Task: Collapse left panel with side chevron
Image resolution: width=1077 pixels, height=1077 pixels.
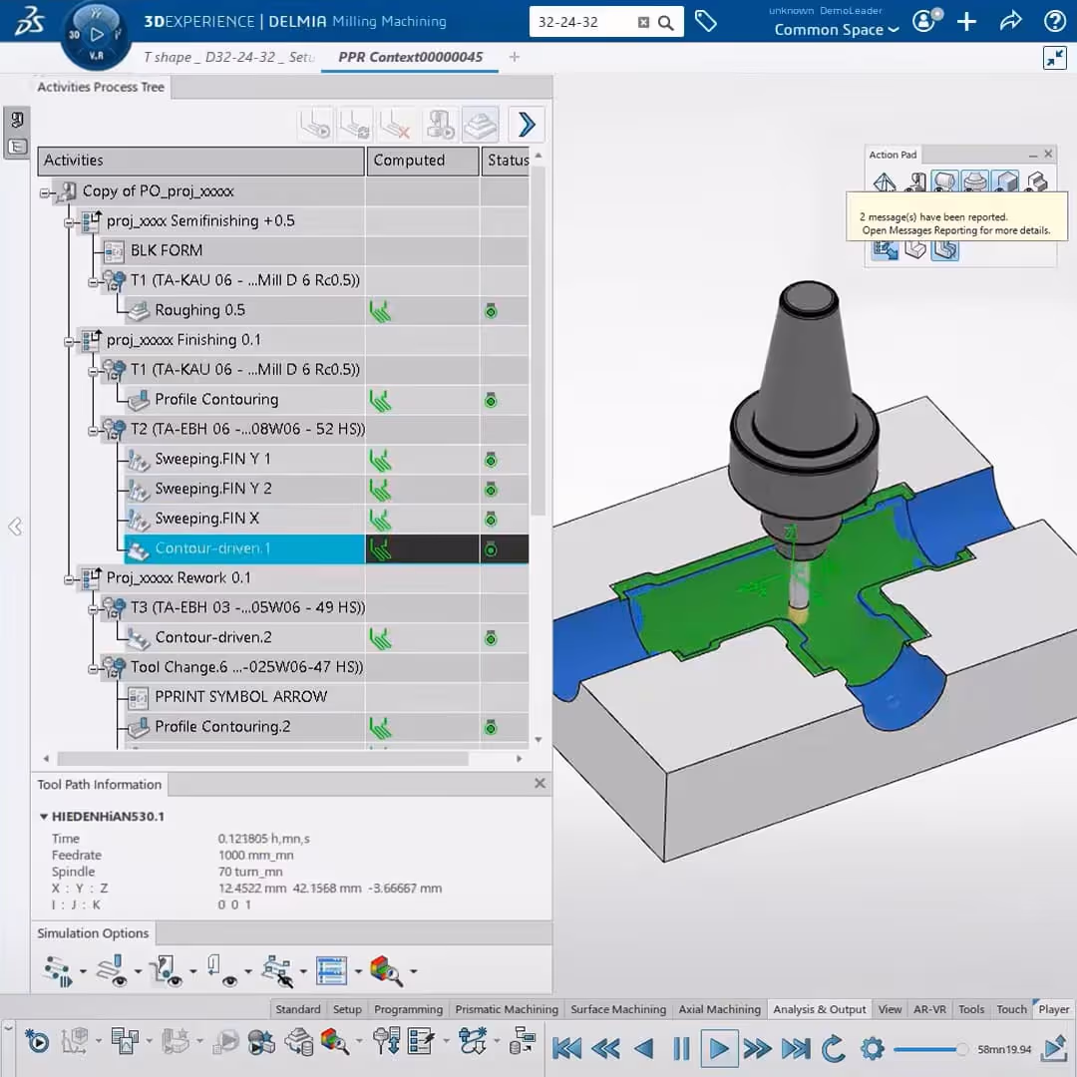Action: (15, 527)
